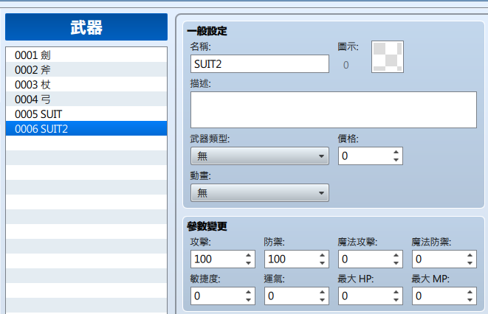
Task: Decrease 價格 with down arrow
Action: [396, 160]
